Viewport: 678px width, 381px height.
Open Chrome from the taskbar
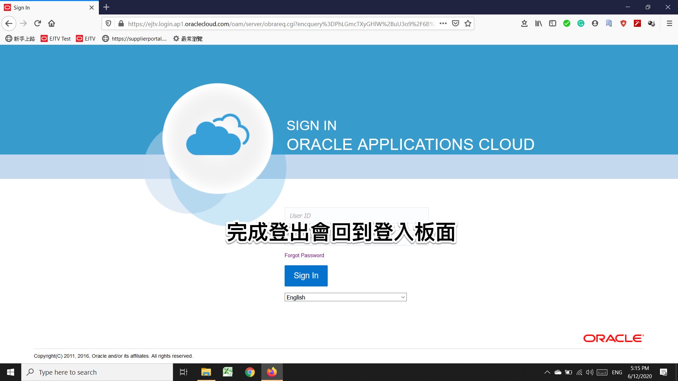pos(250,372)
